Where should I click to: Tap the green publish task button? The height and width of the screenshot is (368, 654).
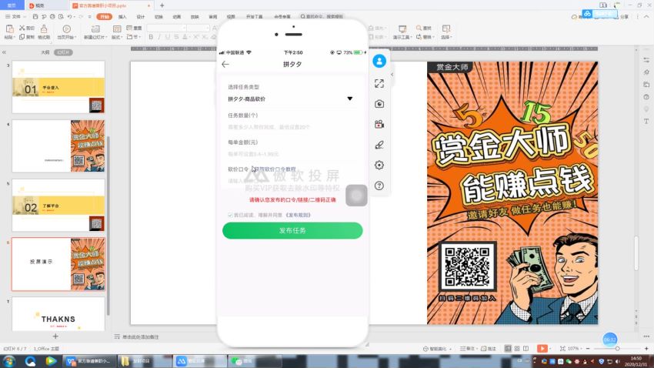[292, 230]
